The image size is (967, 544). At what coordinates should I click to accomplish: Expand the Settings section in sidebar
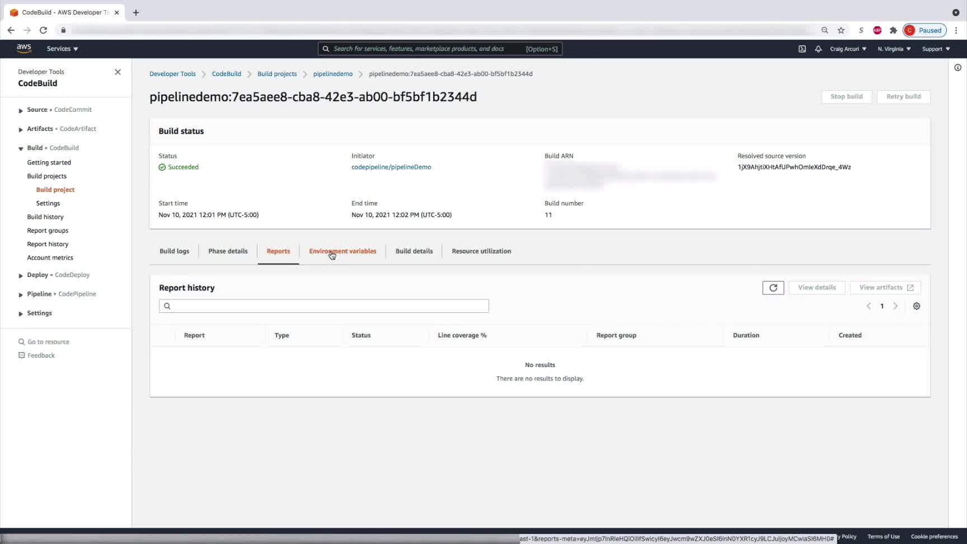(x=21, y=313)
